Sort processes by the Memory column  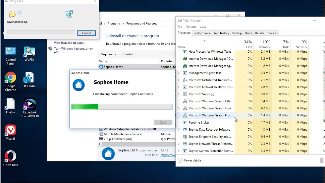263,44
